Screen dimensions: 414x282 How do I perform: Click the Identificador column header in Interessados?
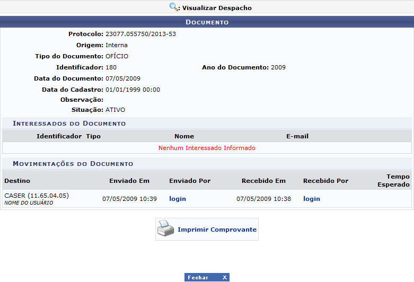pos(59,136)
